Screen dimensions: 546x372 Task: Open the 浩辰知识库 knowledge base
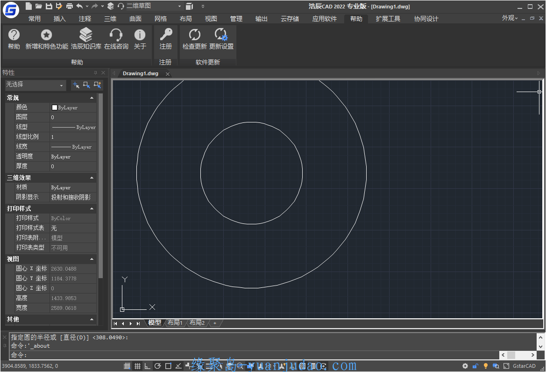click(x=86, y=39)
